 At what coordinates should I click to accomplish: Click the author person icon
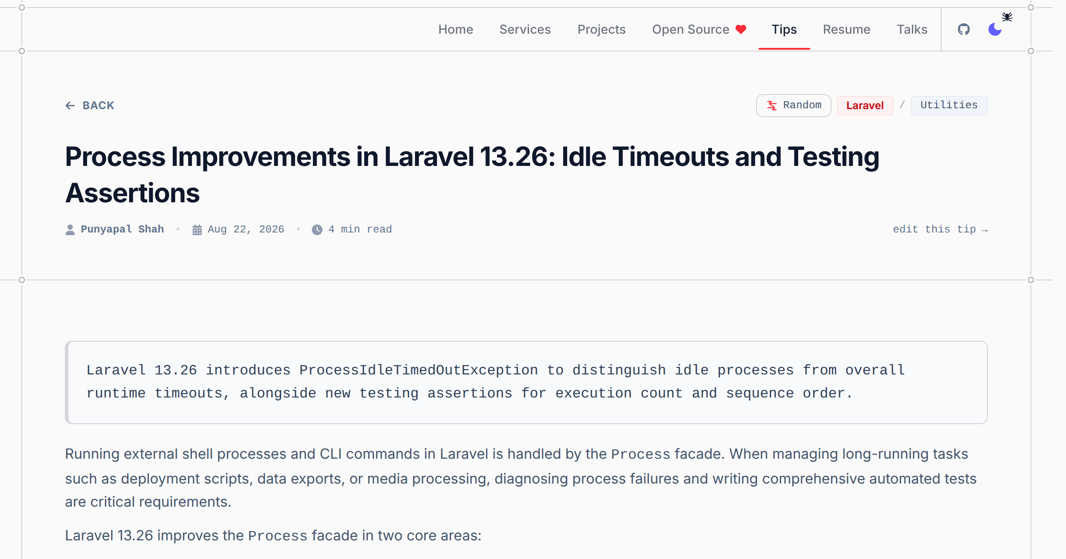pyautogui.click(x=70, y=230)
